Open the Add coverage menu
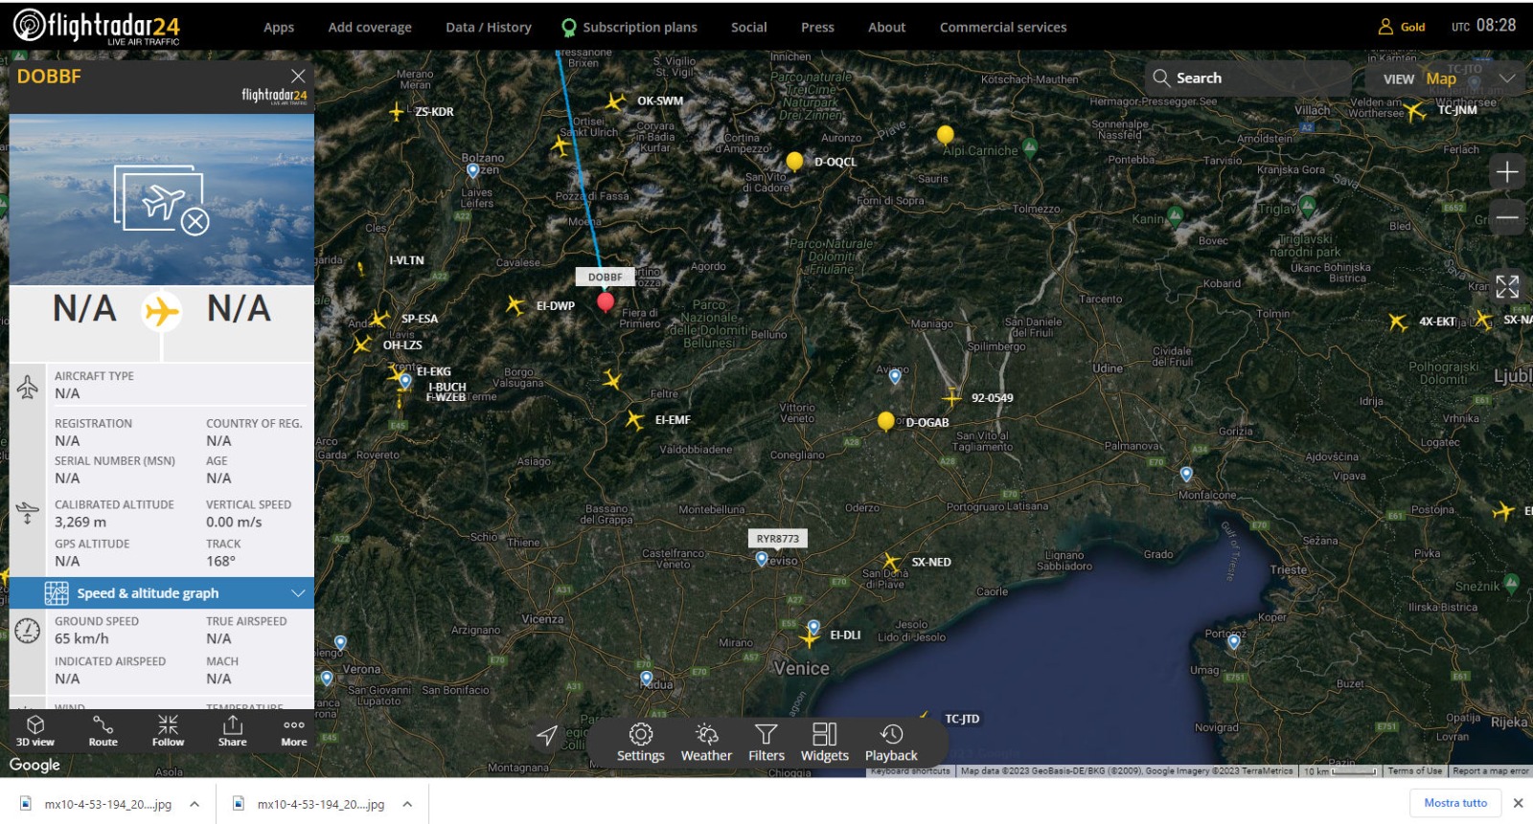1533x824 pixels. [370, 27]
